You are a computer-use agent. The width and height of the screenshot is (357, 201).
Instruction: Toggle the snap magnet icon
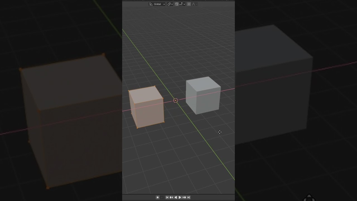pyautogui.click(x=177, y=4)
